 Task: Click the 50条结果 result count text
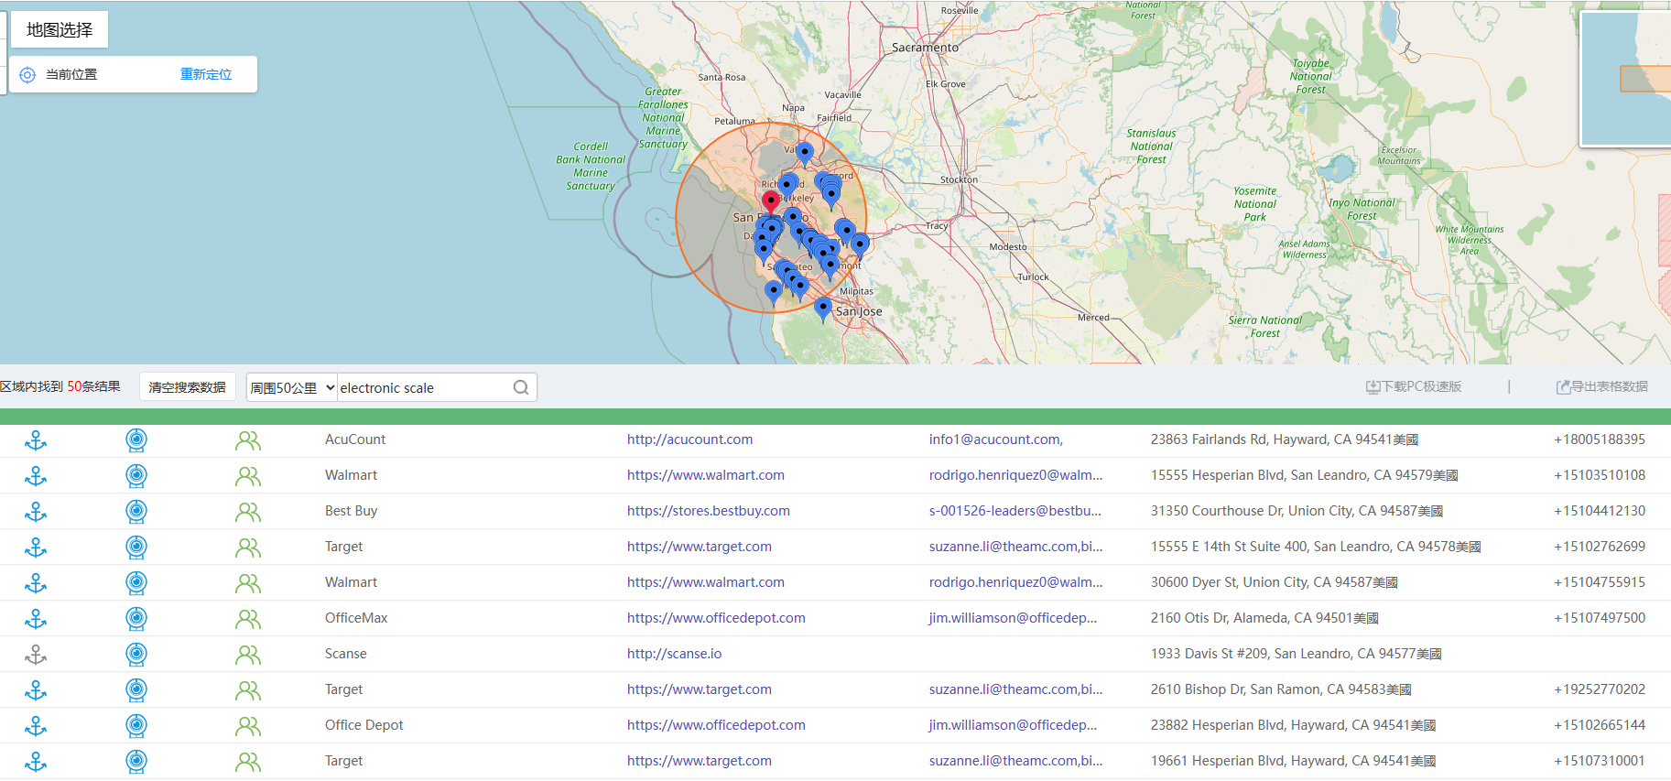[93, 386]
